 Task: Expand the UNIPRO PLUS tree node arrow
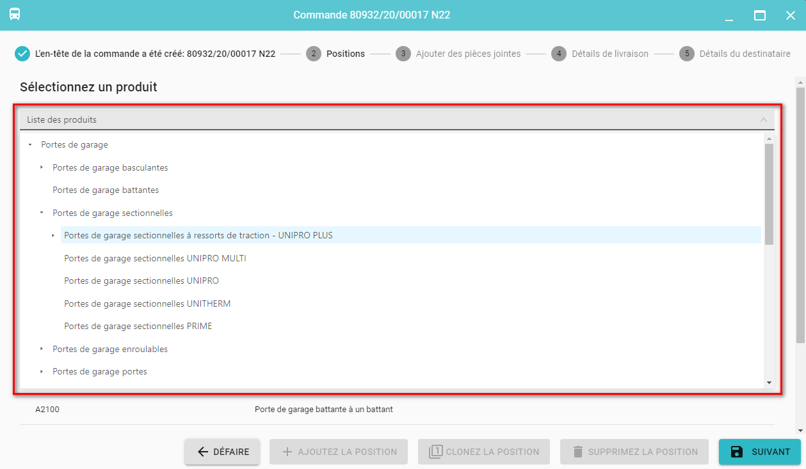click(53, 236)
